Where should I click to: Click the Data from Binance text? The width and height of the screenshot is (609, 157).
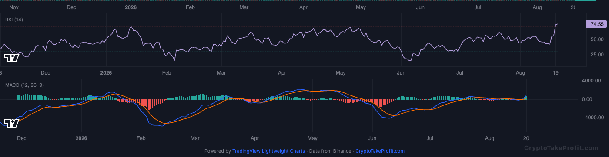click(x=330, y=151)
